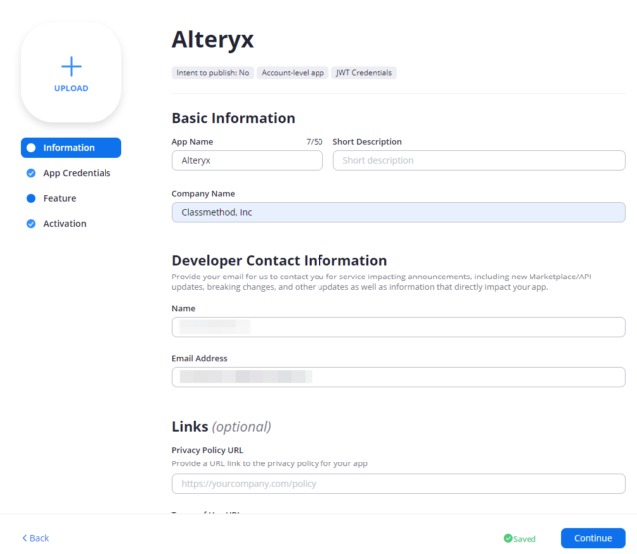Click the UPLOAD label under the plus icon
The height and width of the screenshot is (554, 637).
click(71, 88)
